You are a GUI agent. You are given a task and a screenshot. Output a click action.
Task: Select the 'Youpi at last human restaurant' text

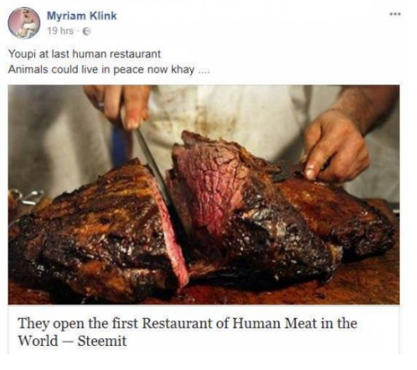(x=85, y=54)
